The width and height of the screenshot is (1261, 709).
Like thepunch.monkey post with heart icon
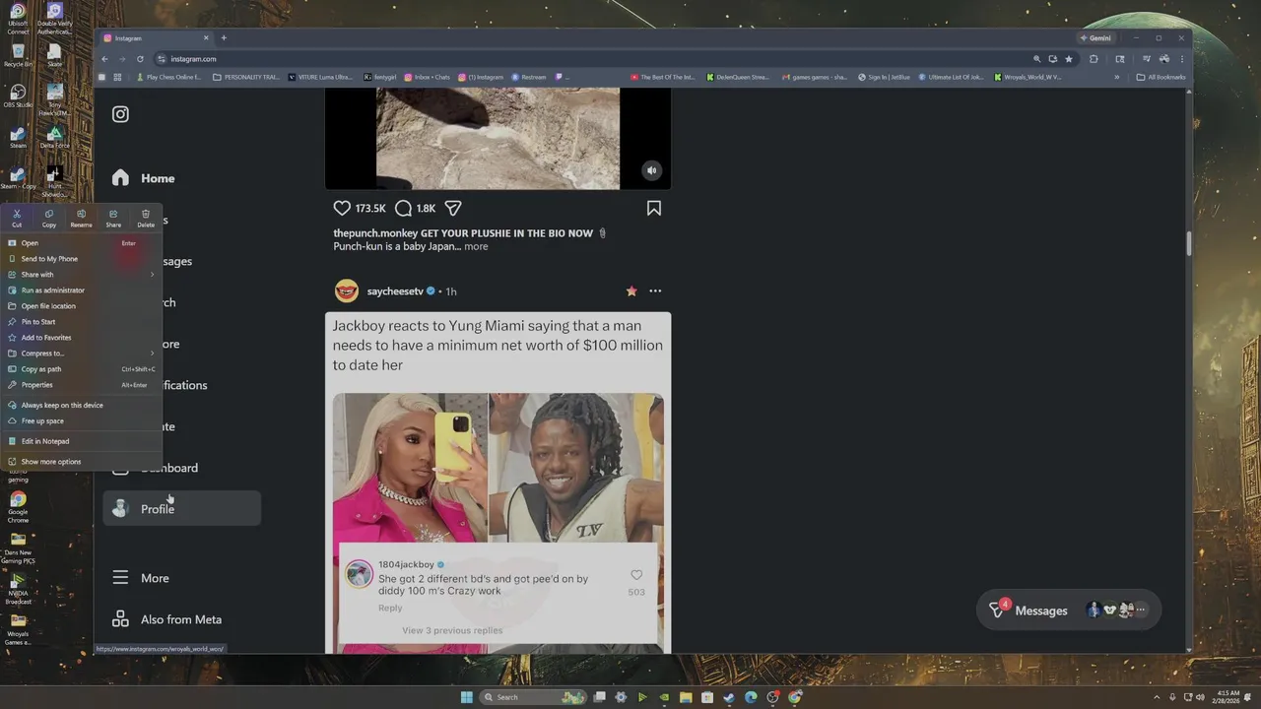(x=342, y=208)
